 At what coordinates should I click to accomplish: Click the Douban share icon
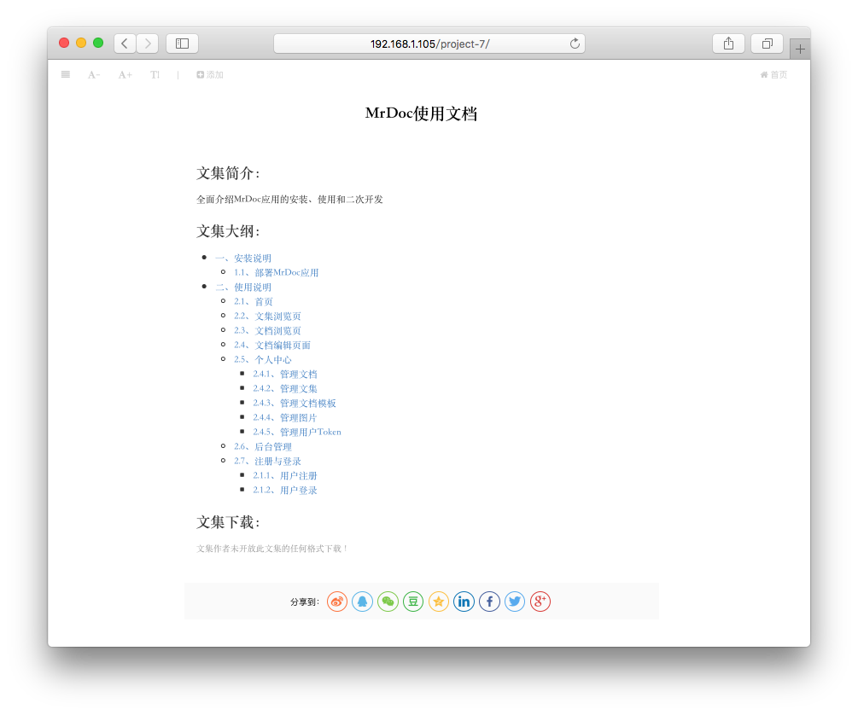point(413,602)
